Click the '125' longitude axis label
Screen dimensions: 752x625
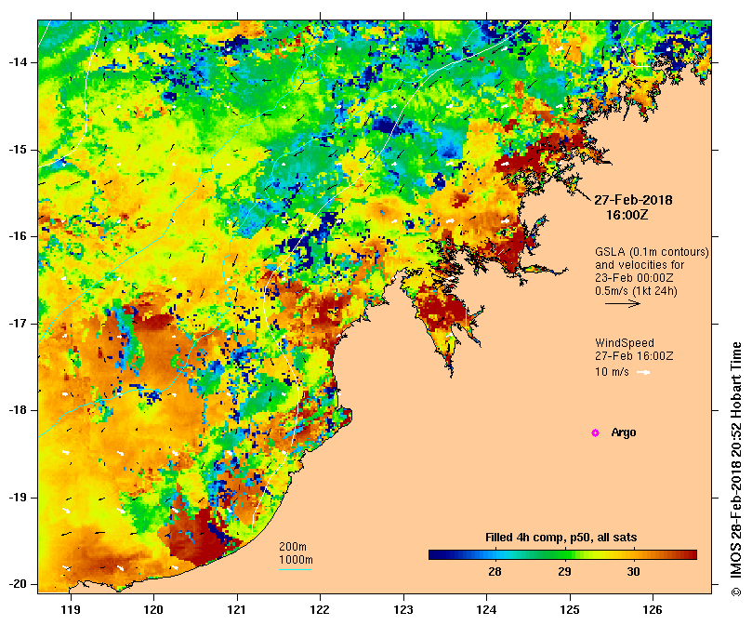tap(570, 609)
